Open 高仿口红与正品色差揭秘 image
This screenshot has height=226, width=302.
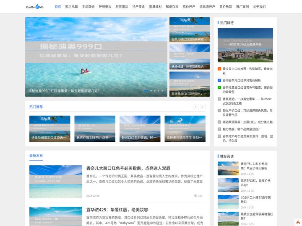245,45
